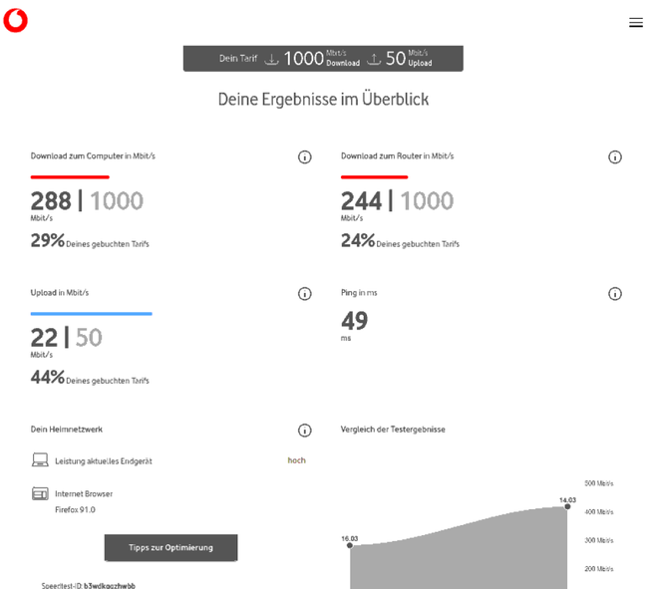Click the 'Deine Ergebnisse im Überblick' heading
646x589 pixels.
point(323,100)
